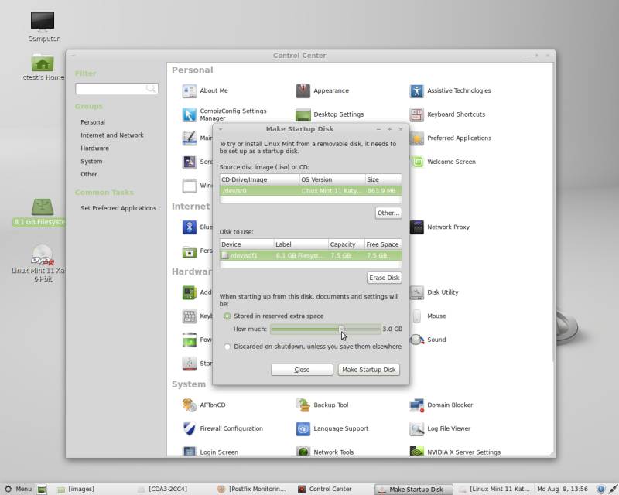
Task: Select the 8.1 GB Filesystem desktop drive
Action: tap(41, 213)
